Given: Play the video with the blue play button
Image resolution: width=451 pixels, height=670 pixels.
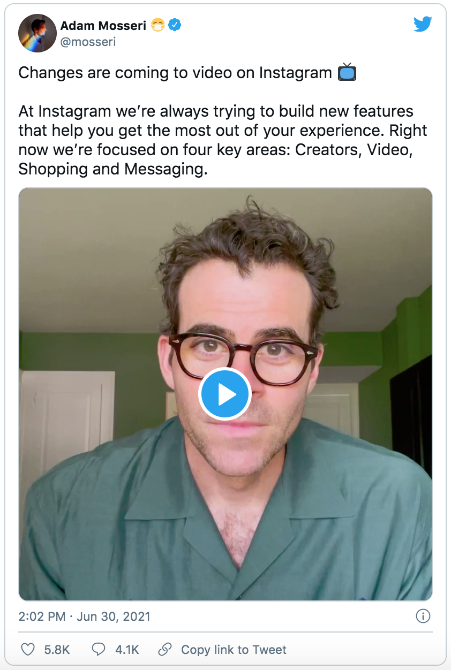Looking at the screenshot, I should click(x=225, y=394).
